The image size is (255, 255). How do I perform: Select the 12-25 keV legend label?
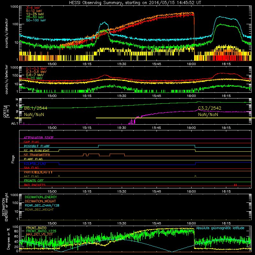(x=35, y=14)
